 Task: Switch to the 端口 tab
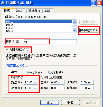pyautogui.click(x=21, y=11)
